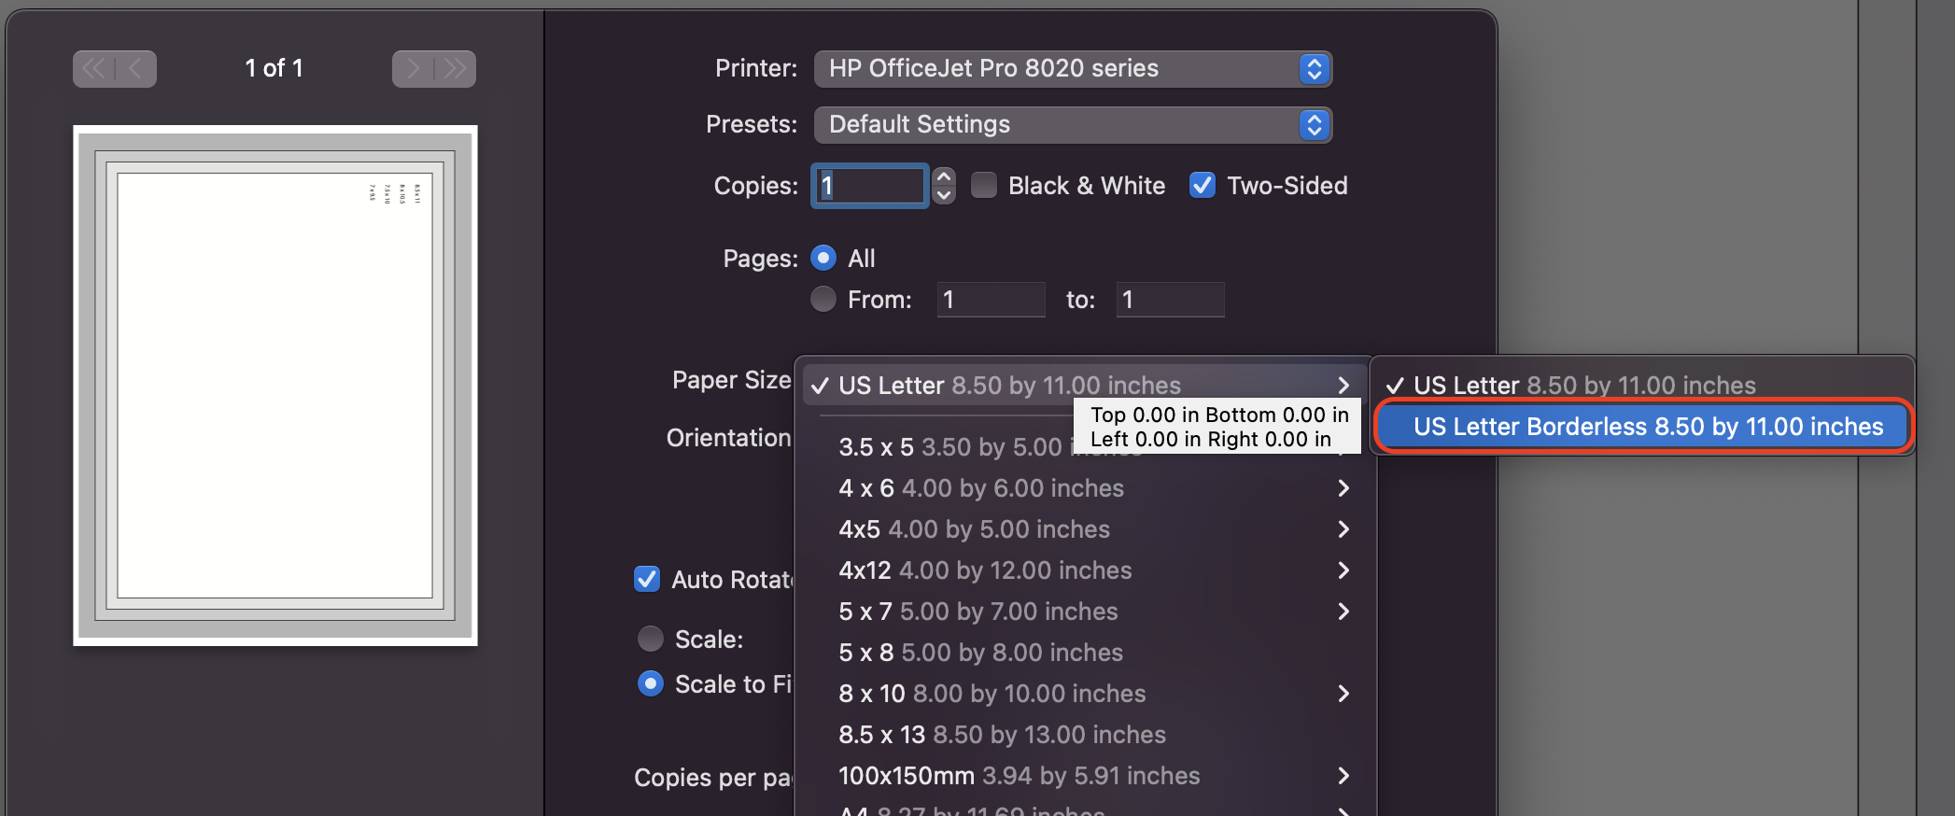This screenshot has width=1955, height=816.
Task: Open the 8 x 10 submenu chevron
Action: click(x=1343, y=694)
